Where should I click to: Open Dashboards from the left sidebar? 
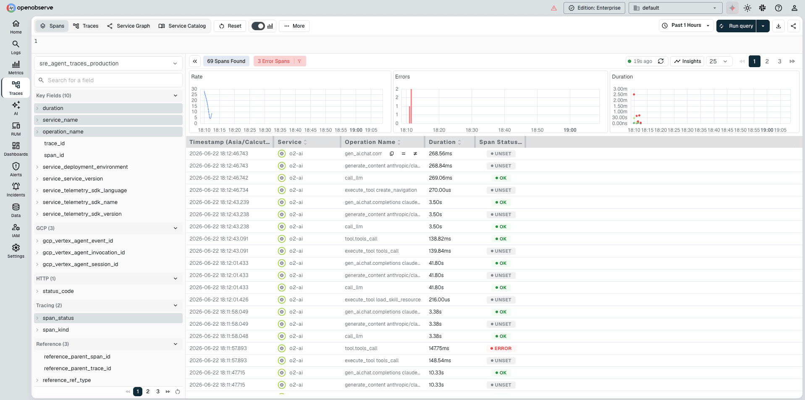tap(16, 149)
